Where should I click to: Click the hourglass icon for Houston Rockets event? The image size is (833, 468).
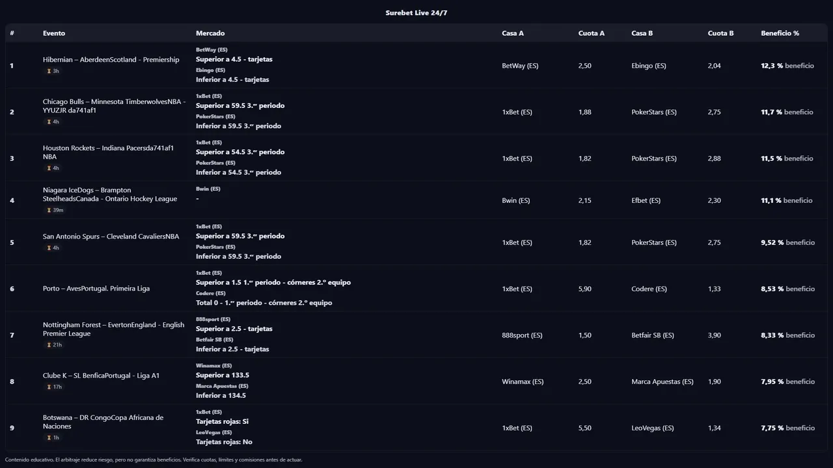click(49, 168)
